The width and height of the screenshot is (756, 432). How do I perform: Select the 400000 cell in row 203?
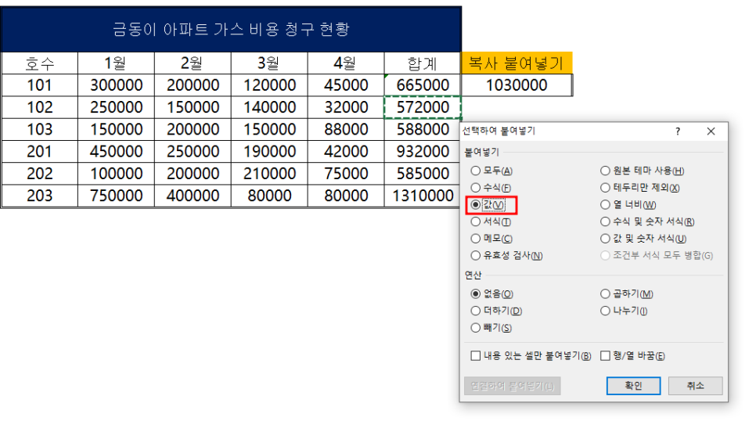(193, 196)
